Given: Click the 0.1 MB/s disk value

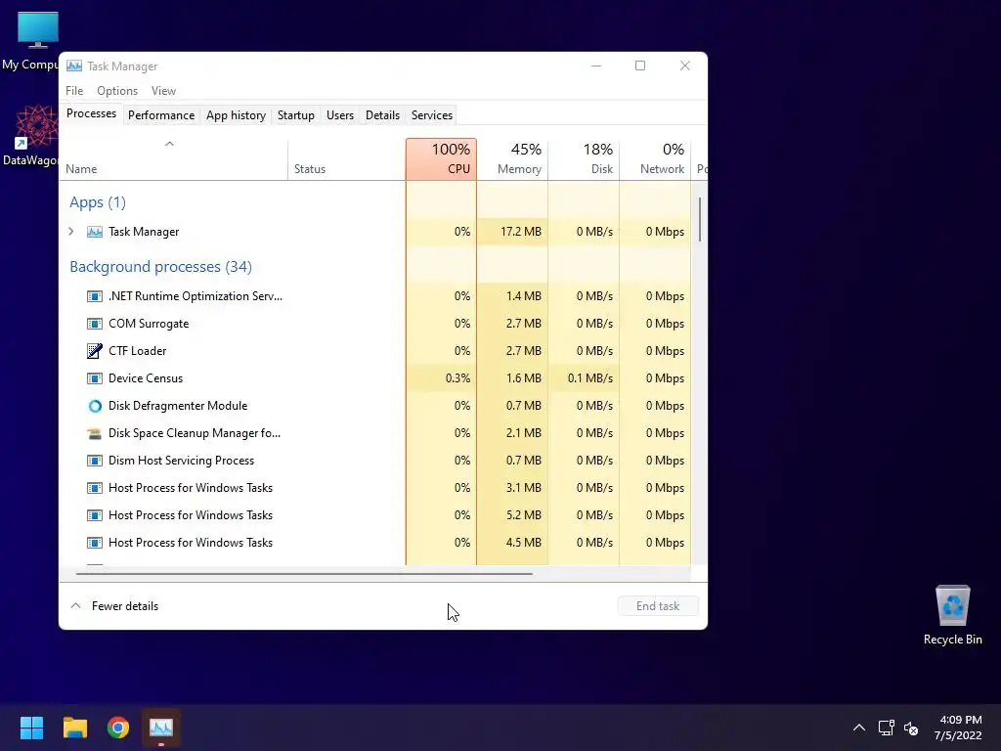Looking at the screenshot, I should [x=589, y=378].
